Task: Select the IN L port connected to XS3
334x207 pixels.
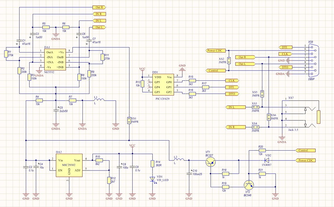Action: 236,107
